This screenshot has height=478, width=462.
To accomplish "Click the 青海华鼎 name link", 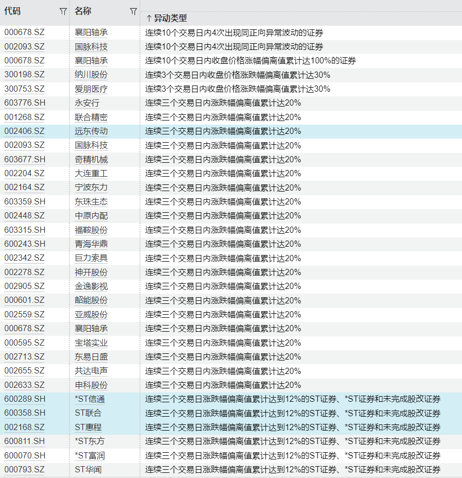I will click(x=91, y=244).
